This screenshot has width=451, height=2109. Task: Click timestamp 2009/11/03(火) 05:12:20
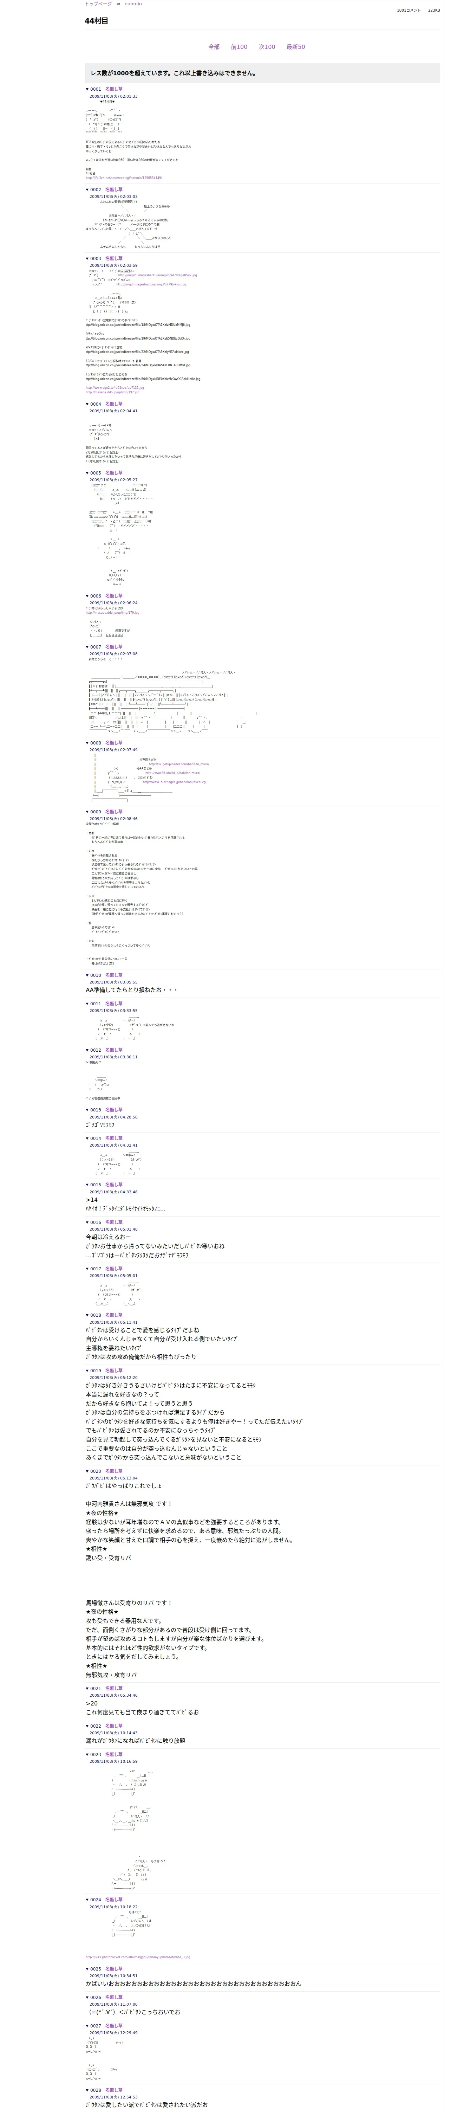click(114, 1378)
